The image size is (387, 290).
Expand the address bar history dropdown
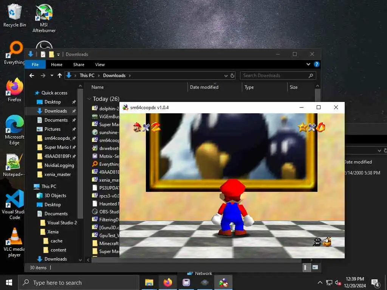point(226,76)
